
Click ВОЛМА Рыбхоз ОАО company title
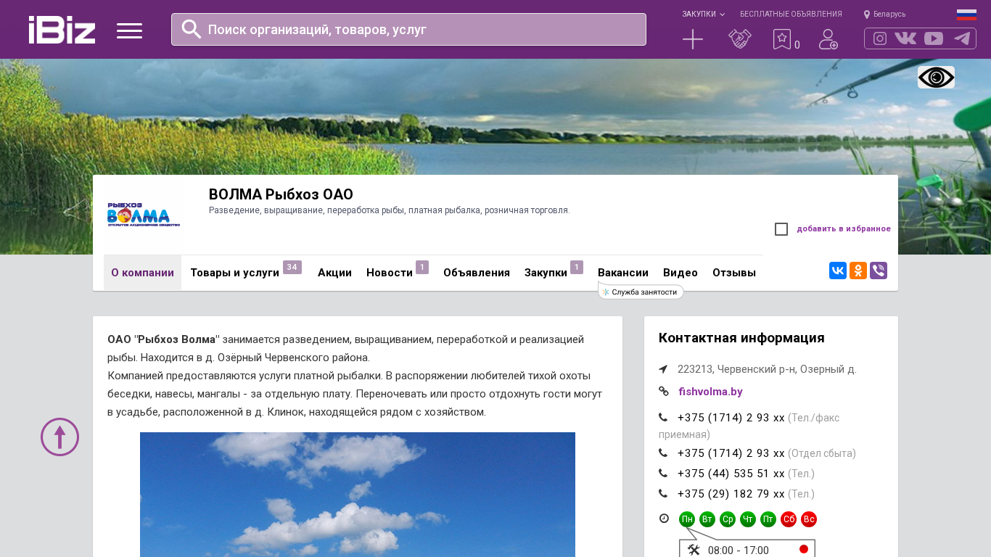point(281,194)
